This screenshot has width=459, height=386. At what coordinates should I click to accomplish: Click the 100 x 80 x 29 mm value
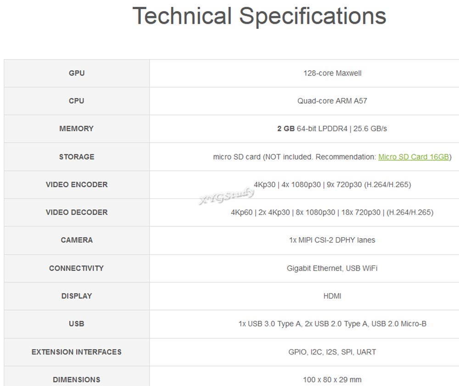(x=332, y=380)
